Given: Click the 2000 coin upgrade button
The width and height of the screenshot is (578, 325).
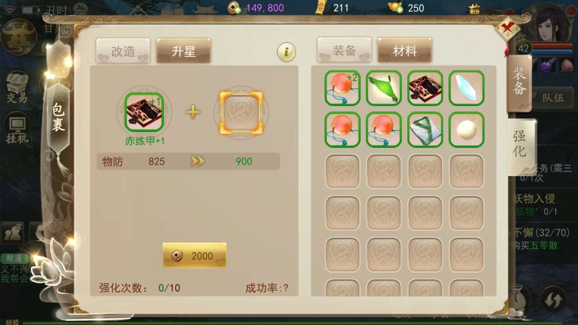Looking at the screenshot, I should 195,255.
